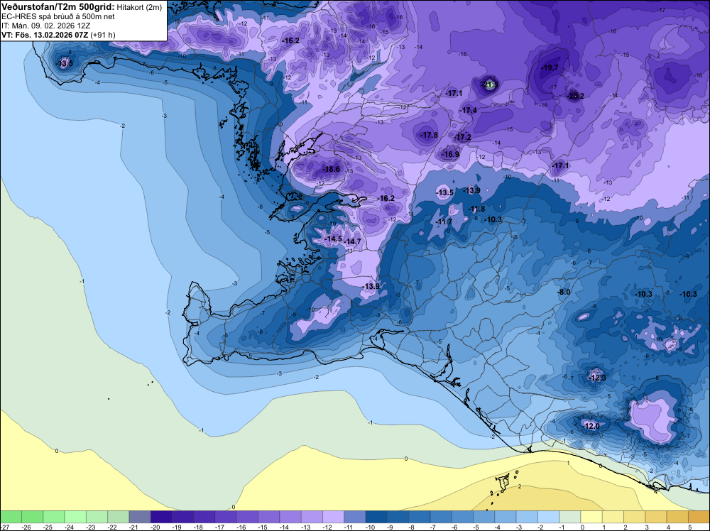Click the -22 legend scale label
The image size is (710, 531).
pyautogui.click(x=112, y=527)
